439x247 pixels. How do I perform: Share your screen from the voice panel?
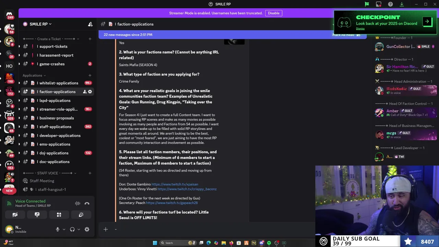[x=37, y=215]
